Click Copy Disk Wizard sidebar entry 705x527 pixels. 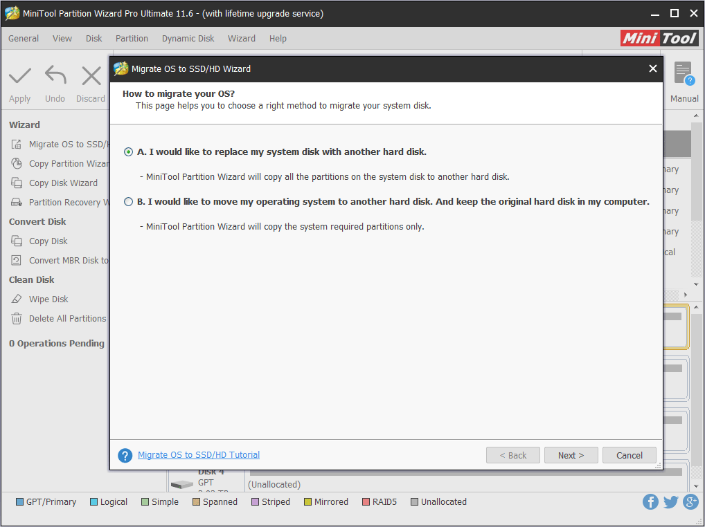click(x=63, y=183)
